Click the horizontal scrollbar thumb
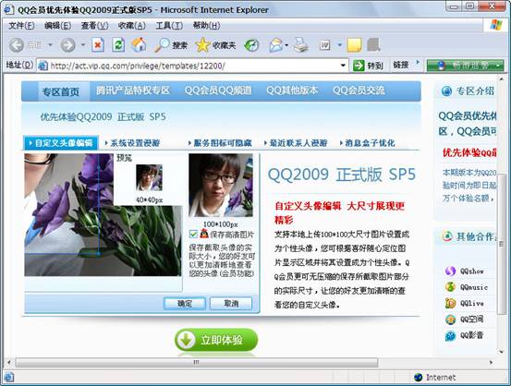Screen dimensions: 511x386 tap(197, 362)
